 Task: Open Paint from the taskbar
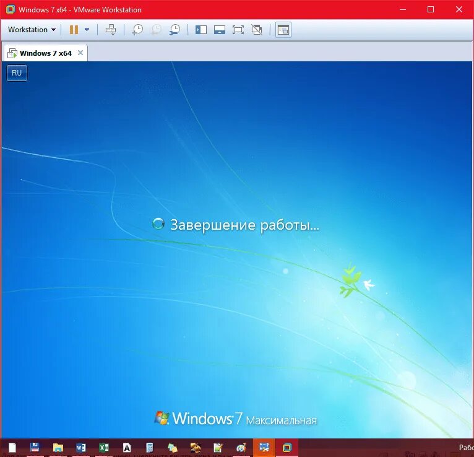pos(241,448)
